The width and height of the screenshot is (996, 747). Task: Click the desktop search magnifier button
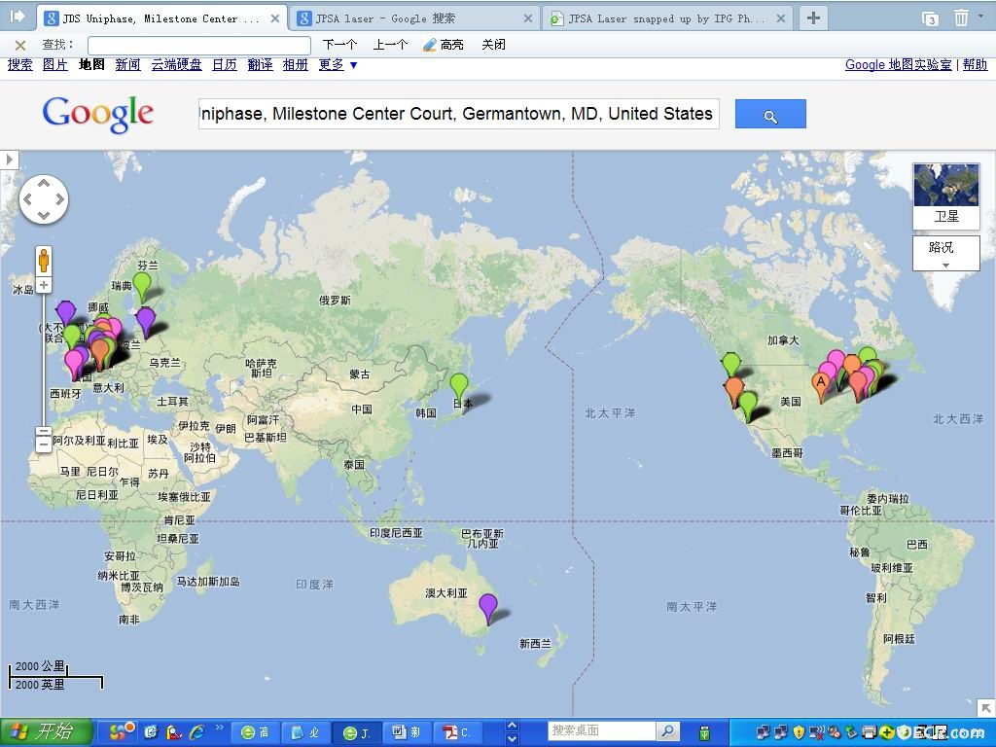coord(667,731)
